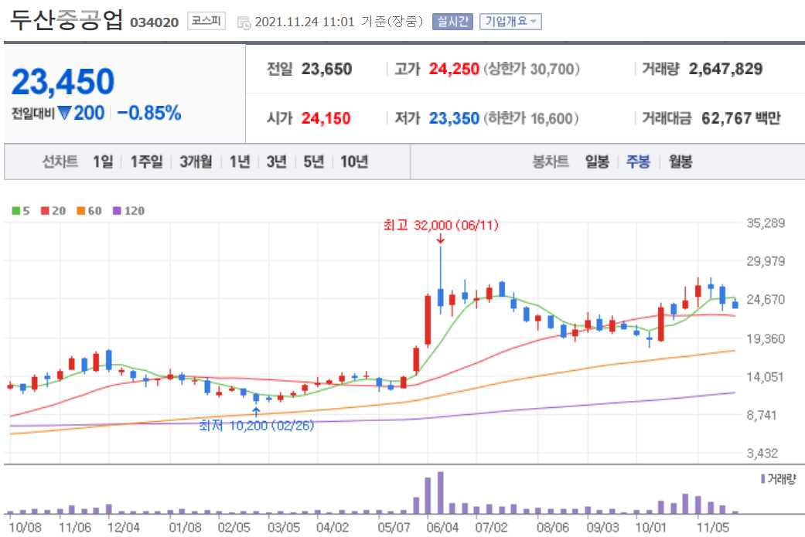The width and height of the screenshot is (805, 537).
Task: Click the 거래량 2,647,829 volume value
Action: point(725,69)
